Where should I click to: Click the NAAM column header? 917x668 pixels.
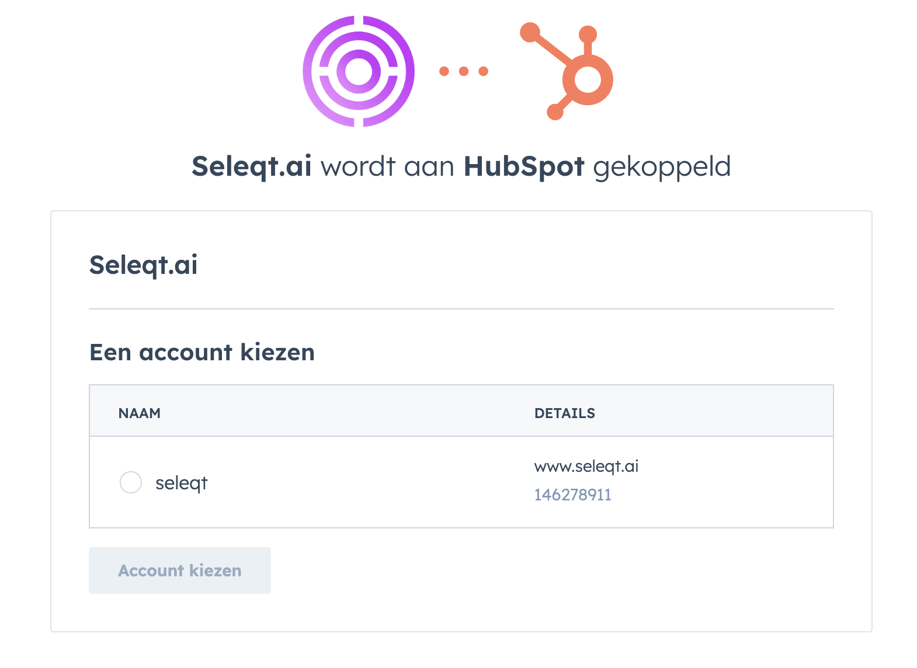[x=139, y=413]
